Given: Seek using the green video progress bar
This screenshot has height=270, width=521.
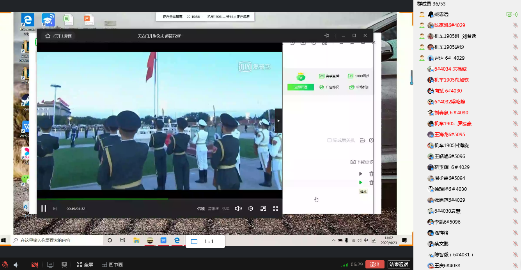Looking at the screenshot, I should point(159,199).
